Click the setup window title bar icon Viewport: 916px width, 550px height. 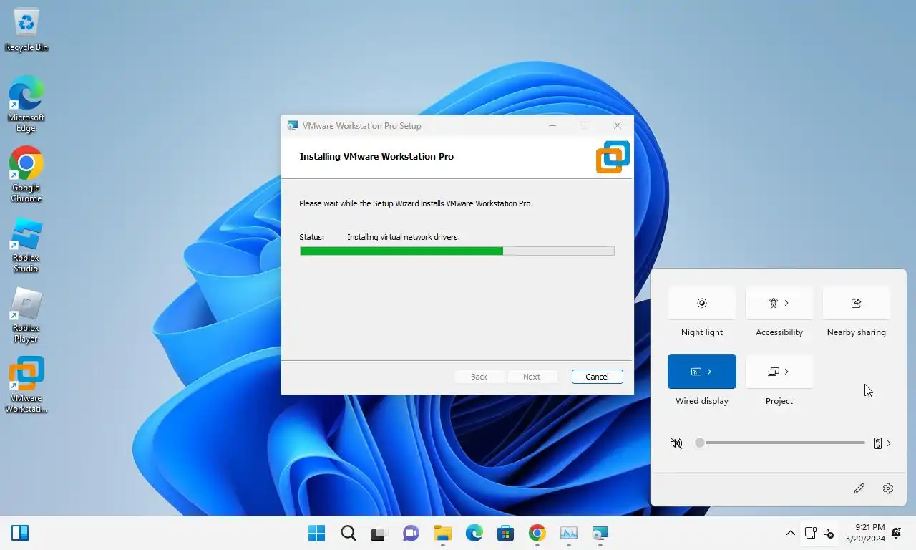(x=292, y=126)
